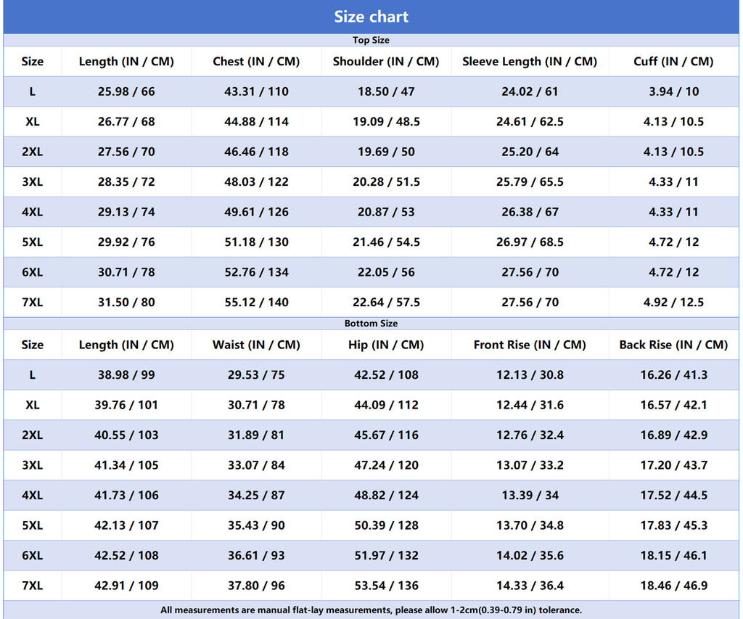The width and height of the screenshot is (743, 619).
Task: Select the top length value "29.92 / 76"
Action: (x=126, y=242)
